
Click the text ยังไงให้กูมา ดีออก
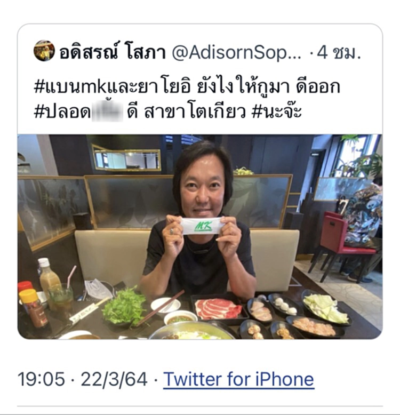click(268, 87)
